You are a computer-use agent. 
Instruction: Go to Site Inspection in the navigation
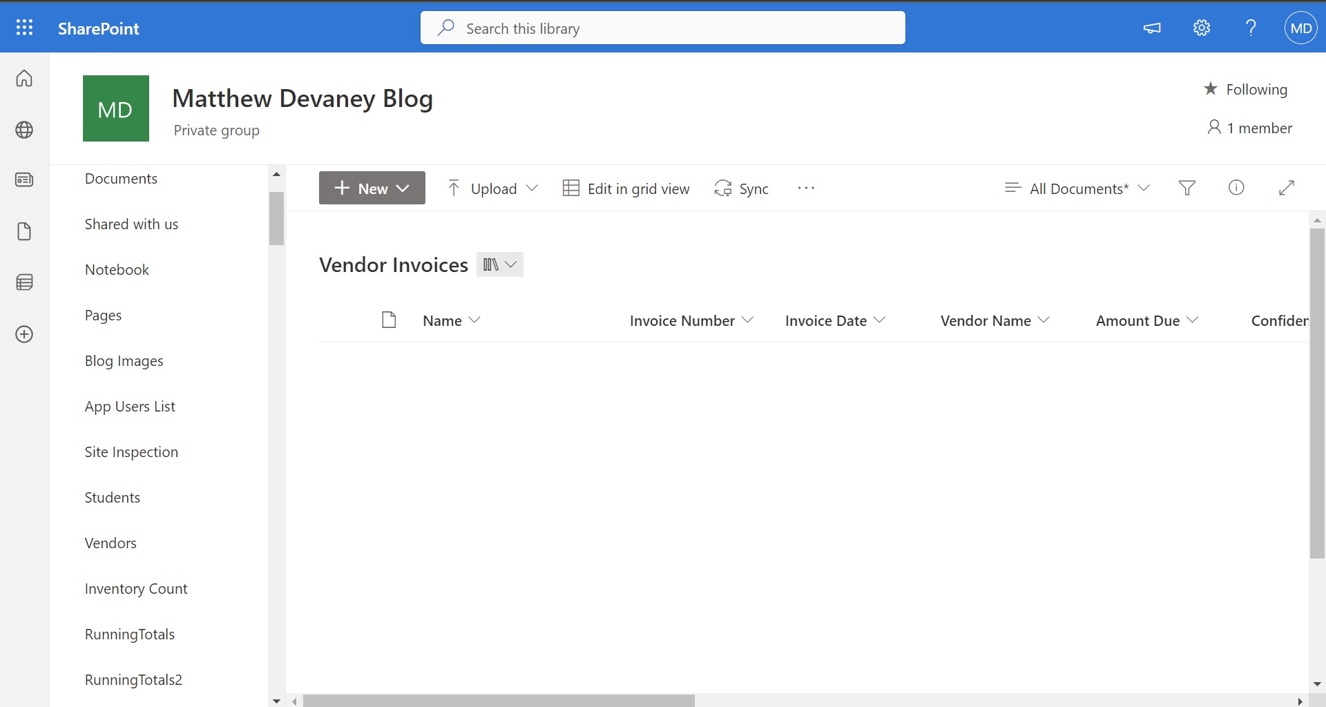click(x=131, y=452)
